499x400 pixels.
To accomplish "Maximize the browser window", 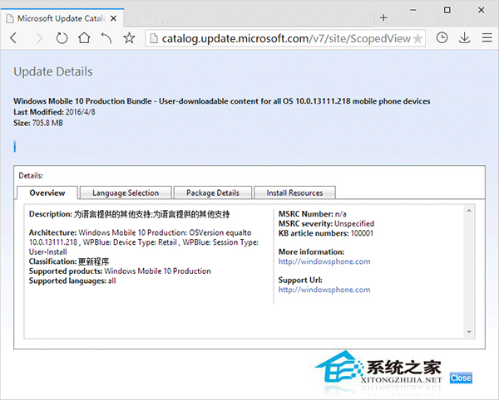I will pyautogui.click(x=447, y=10).
